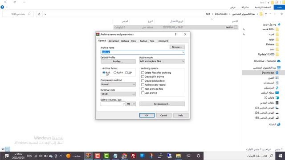Image resolution: width=285 pixels, height=160 pixels.
Task: Open the MB volume unit dropdown
Action: [x=131, y=104]
